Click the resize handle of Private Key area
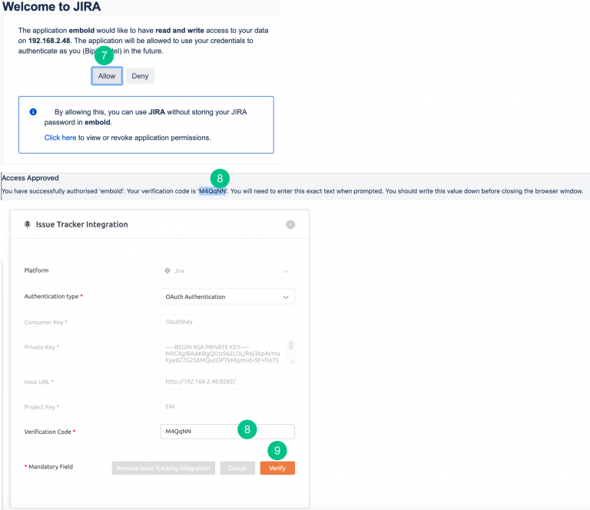 [292, 361]
